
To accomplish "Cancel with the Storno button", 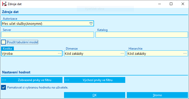I will [157, 95].
